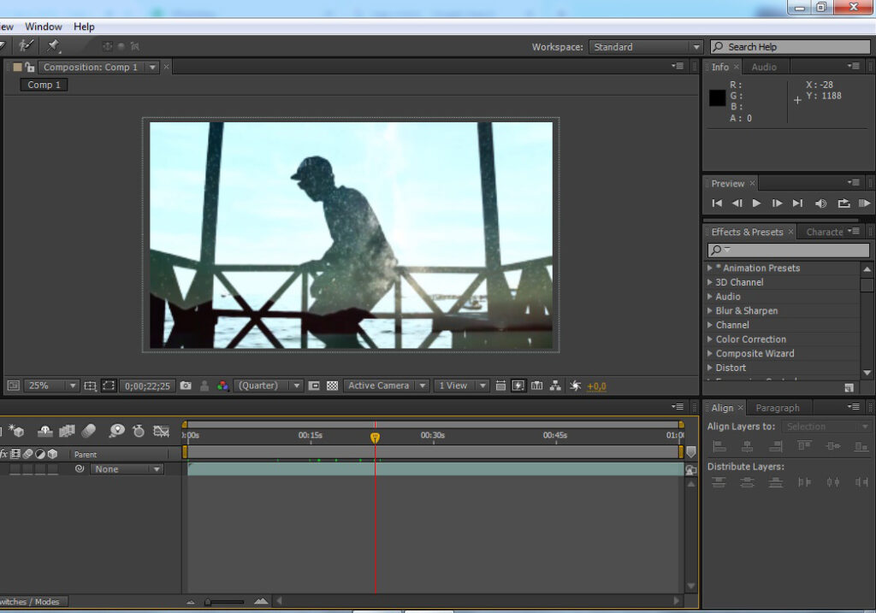
Task: Toggle loop option in Preview panel
Action: point(843,203)
